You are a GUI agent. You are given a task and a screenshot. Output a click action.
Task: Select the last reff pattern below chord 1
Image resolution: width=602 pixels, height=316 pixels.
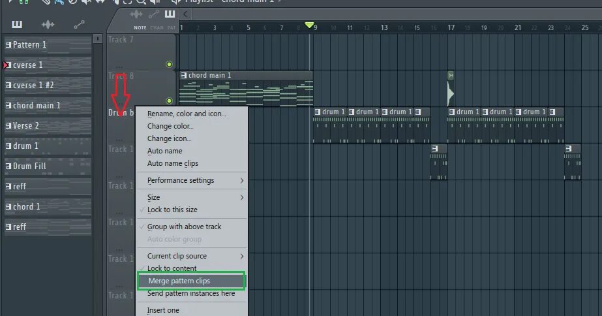[x=48, y=227]
